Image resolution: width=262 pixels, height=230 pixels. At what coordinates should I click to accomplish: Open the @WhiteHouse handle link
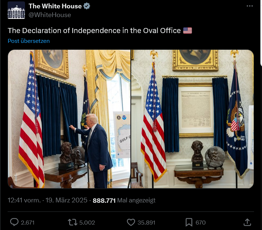point(50,15)
